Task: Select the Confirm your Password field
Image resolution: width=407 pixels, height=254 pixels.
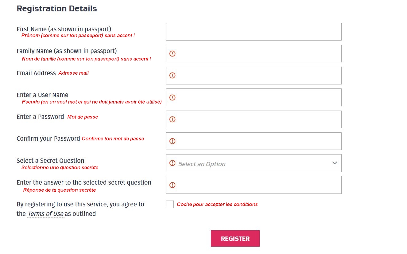Action: [254, 141]
